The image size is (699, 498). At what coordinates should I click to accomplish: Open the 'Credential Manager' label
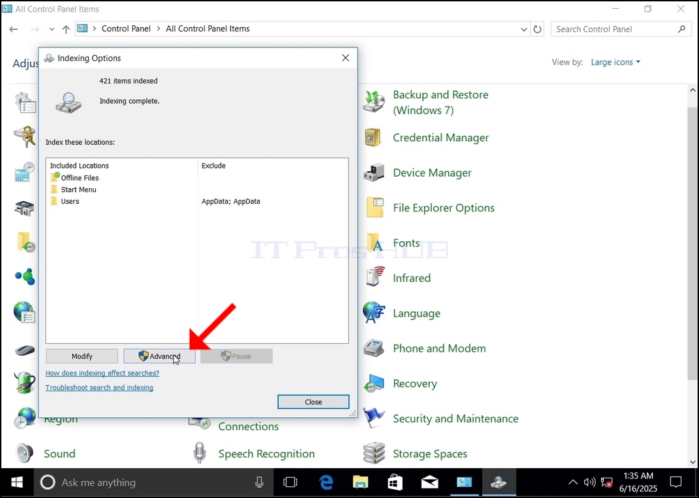(x=441, y=138)
